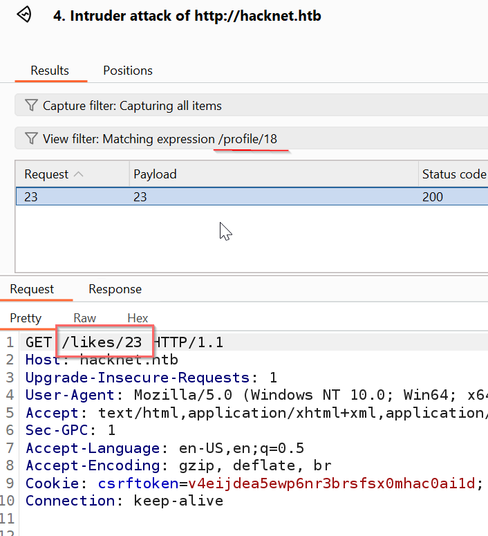The image size is (488, 536).
Task: Click the csrftoken cookie value
Action: tap(331, 483)
